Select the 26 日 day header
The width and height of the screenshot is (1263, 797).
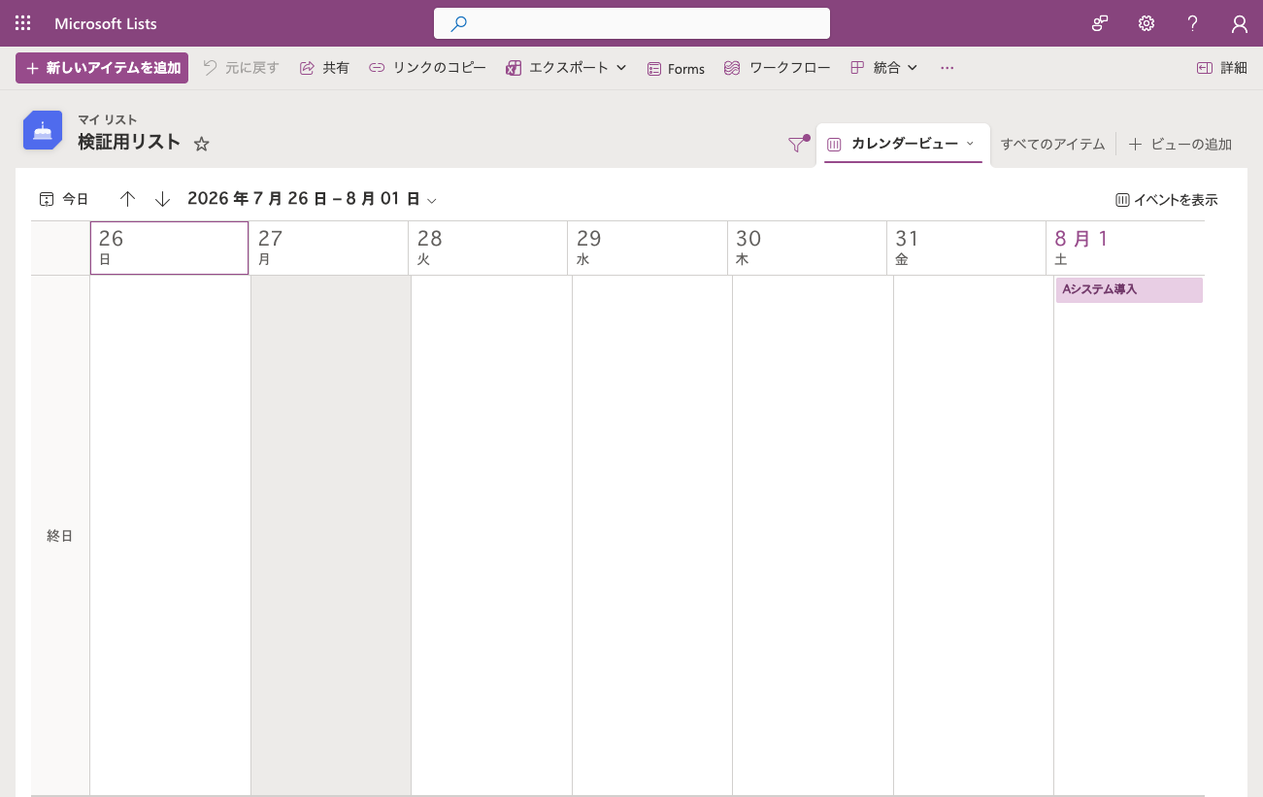[x=169, y=249]
